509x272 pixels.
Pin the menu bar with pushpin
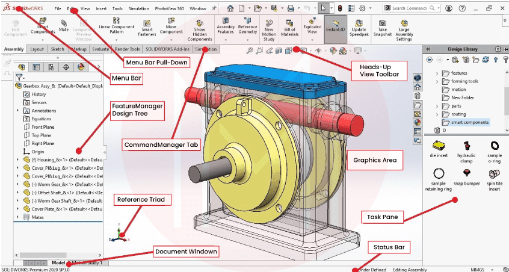214,9
